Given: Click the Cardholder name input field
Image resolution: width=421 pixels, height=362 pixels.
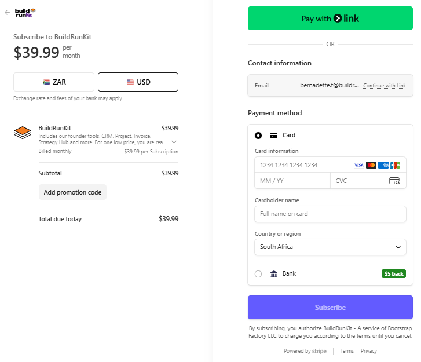Looking at the screenshot, I should pos(330,214).
